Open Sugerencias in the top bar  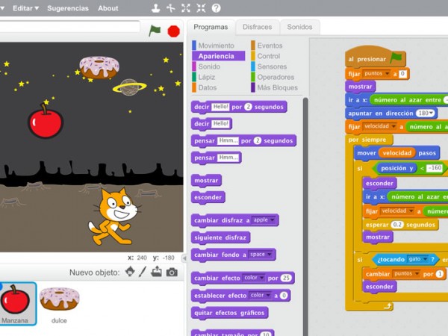(x=68, y=8)
